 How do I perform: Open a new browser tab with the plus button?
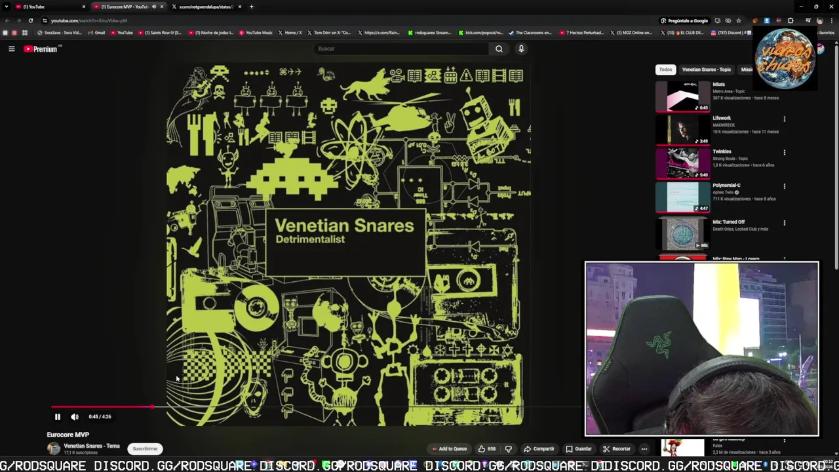(251, 7)
